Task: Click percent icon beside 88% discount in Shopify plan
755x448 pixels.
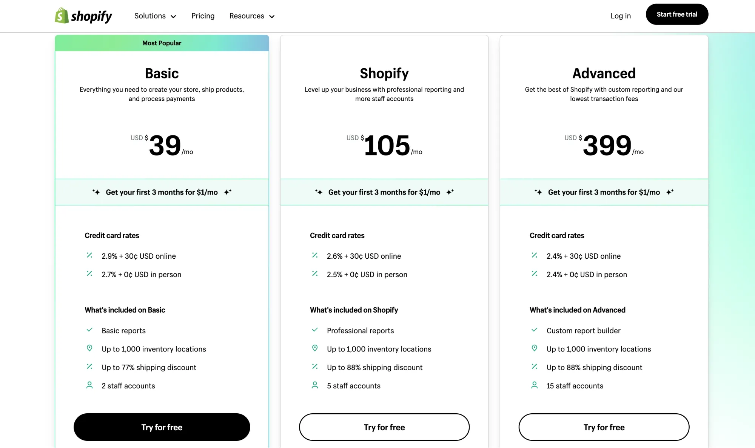Action: pos(315,367)
